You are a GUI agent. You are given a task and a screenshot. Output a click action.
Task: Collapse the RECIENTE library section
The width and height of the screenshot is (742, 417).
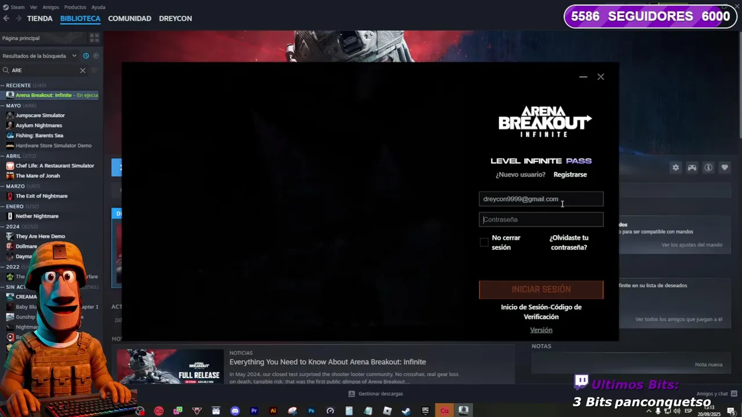pyautogui.click(x=2, y=85)
